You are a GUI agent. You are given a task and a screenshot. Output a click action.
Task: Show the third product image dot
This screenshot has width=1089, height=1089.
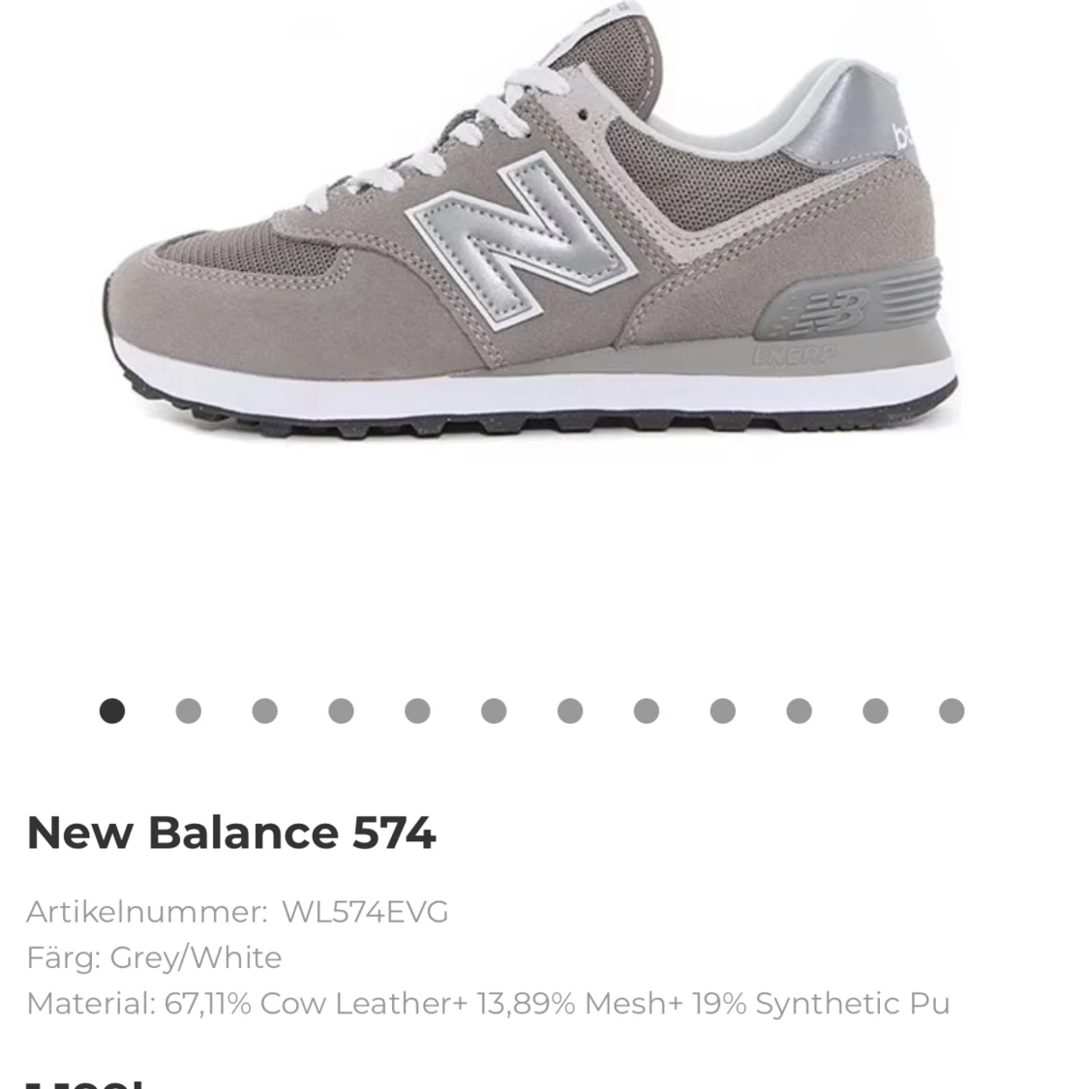tap(264, 711)
